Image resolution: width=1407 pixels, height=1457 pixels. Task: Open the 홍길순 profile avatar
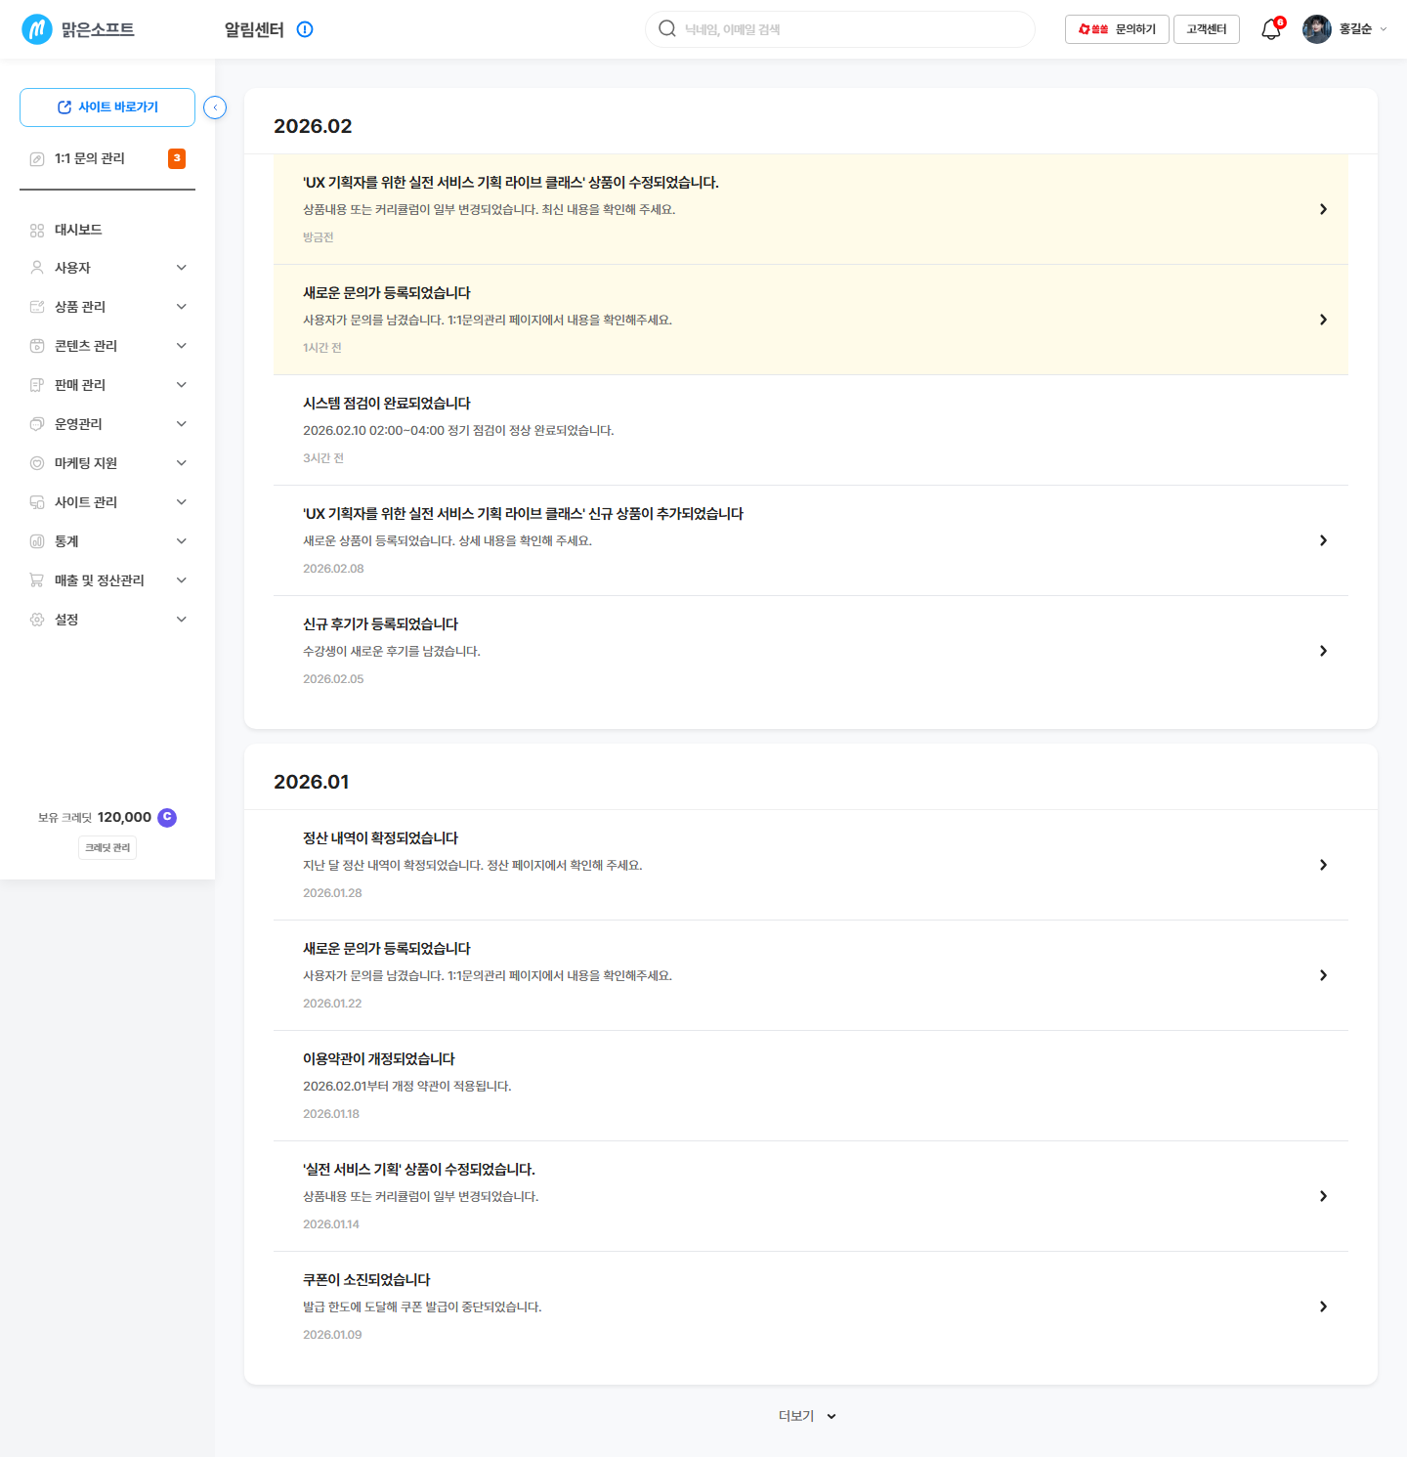point(1317,29)
